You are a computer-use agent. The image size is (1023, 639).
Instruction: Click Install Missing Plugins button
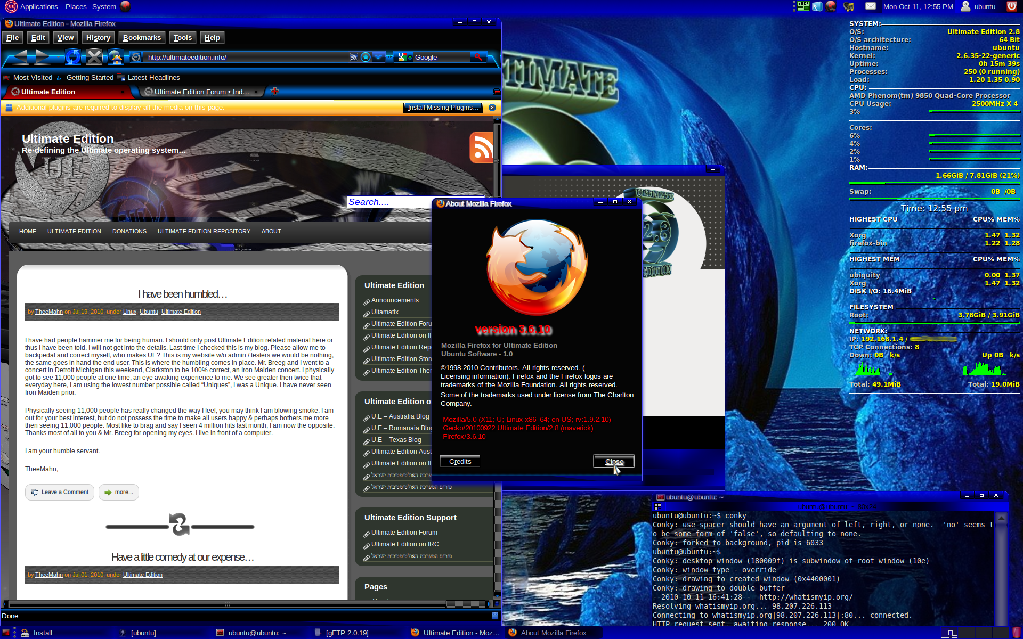443,108
